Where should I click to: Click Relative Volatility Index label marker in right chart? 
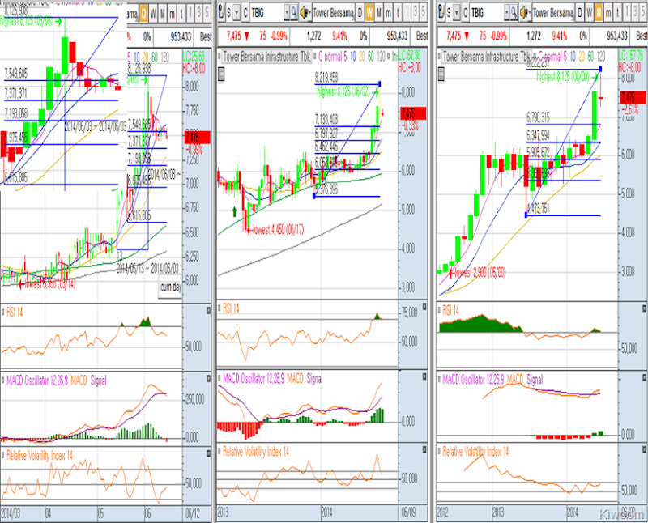coord(439,452)
